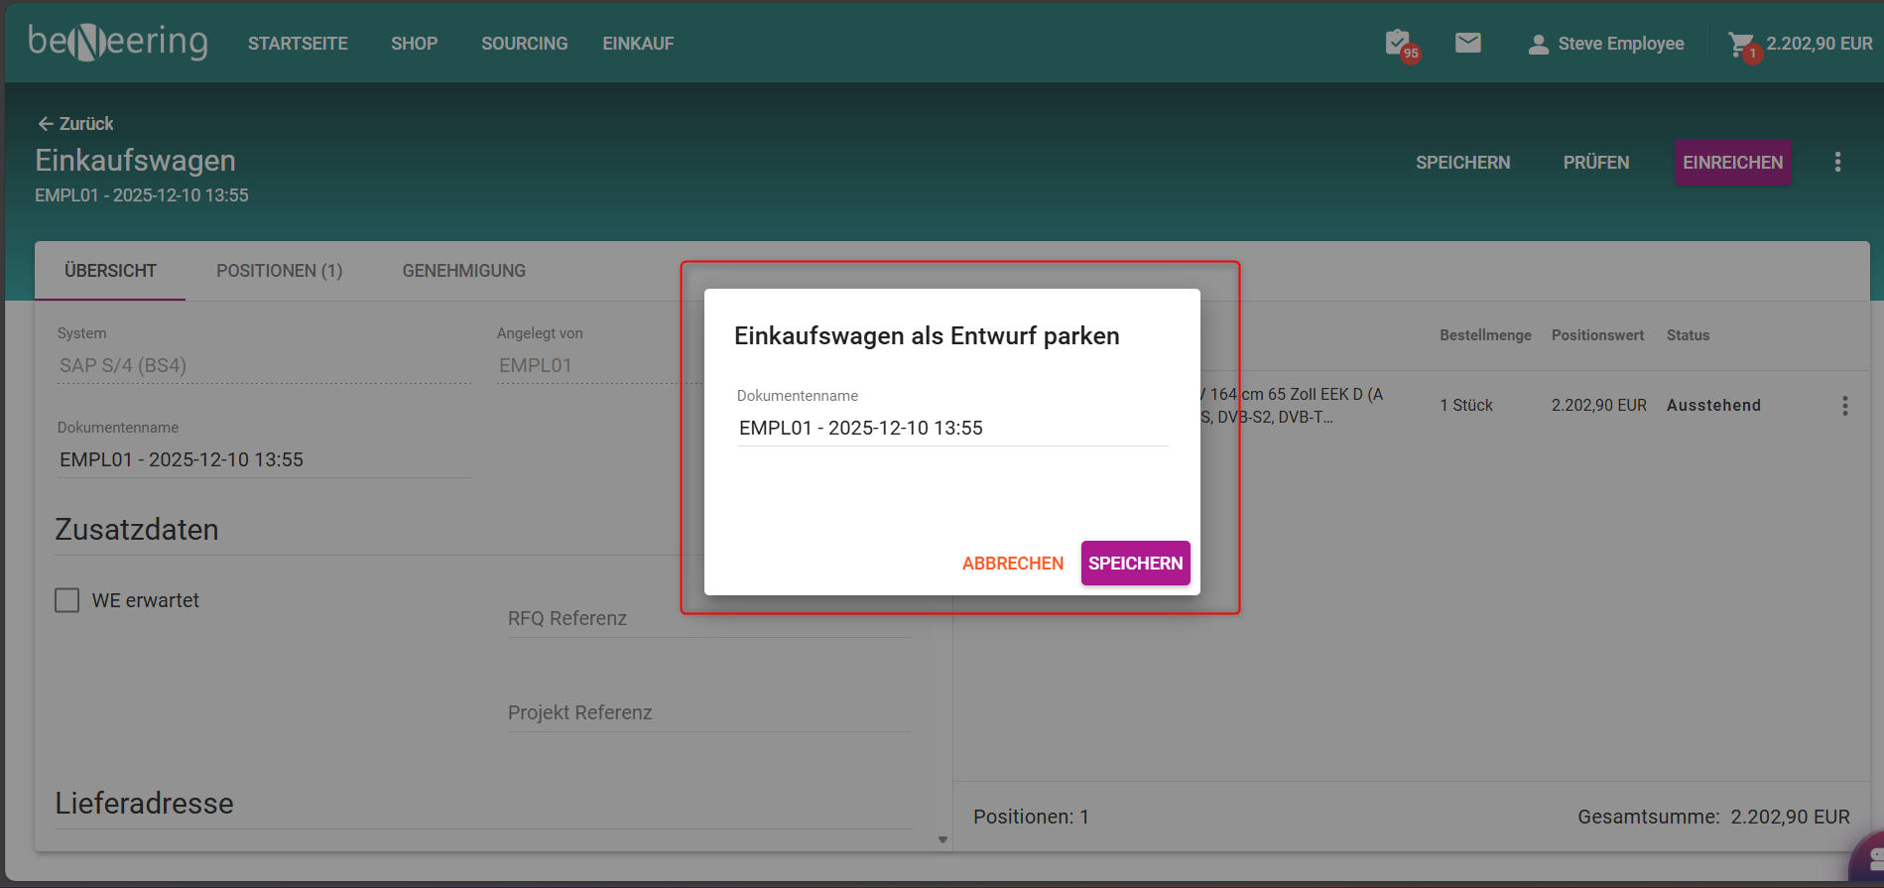Click the beNeering logo
This screenshot has height=888, width=1884.
point(118,43)
